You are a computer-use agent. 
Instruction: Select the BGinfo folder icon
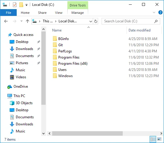click(55, 39)
